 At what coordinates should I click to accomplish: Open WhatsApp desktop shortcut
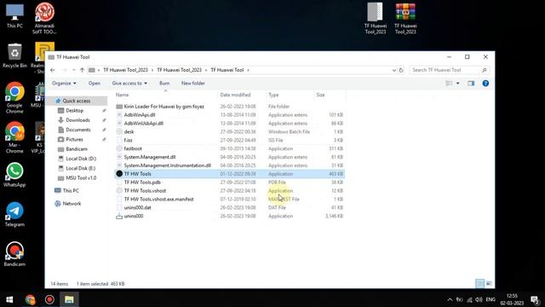pos(14,175)
